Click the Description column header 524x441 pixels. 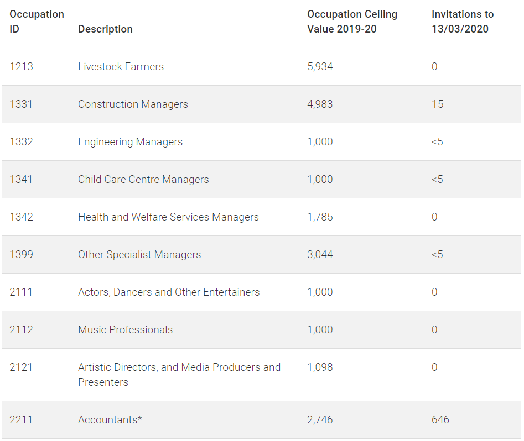click(x=105, y=29)
